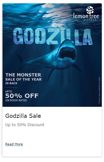Click the SALE OF THE YEAR line

(x=24, y=79)
